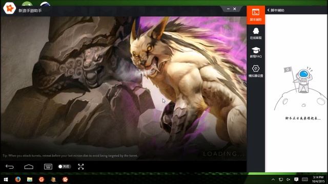Toggle the 关闭 on/off switch

65,167
